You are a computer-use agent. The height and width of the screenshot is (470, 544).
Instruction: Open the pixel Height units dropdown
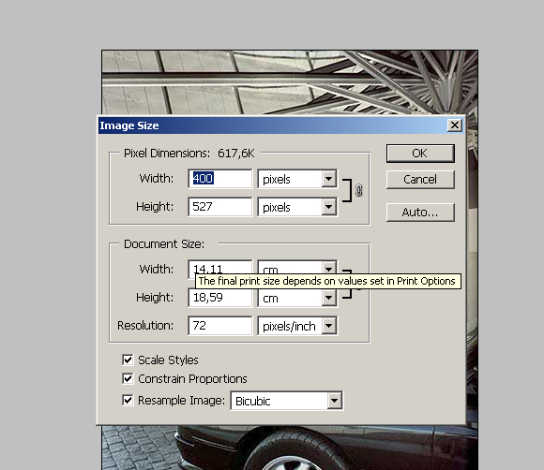297,207
